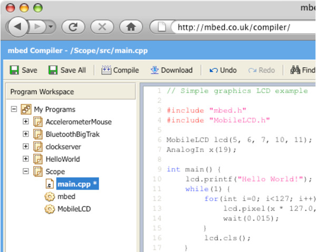Go to the browser home page
The width and height of the screenshot is (316, 252).
(x=131, y=26)
